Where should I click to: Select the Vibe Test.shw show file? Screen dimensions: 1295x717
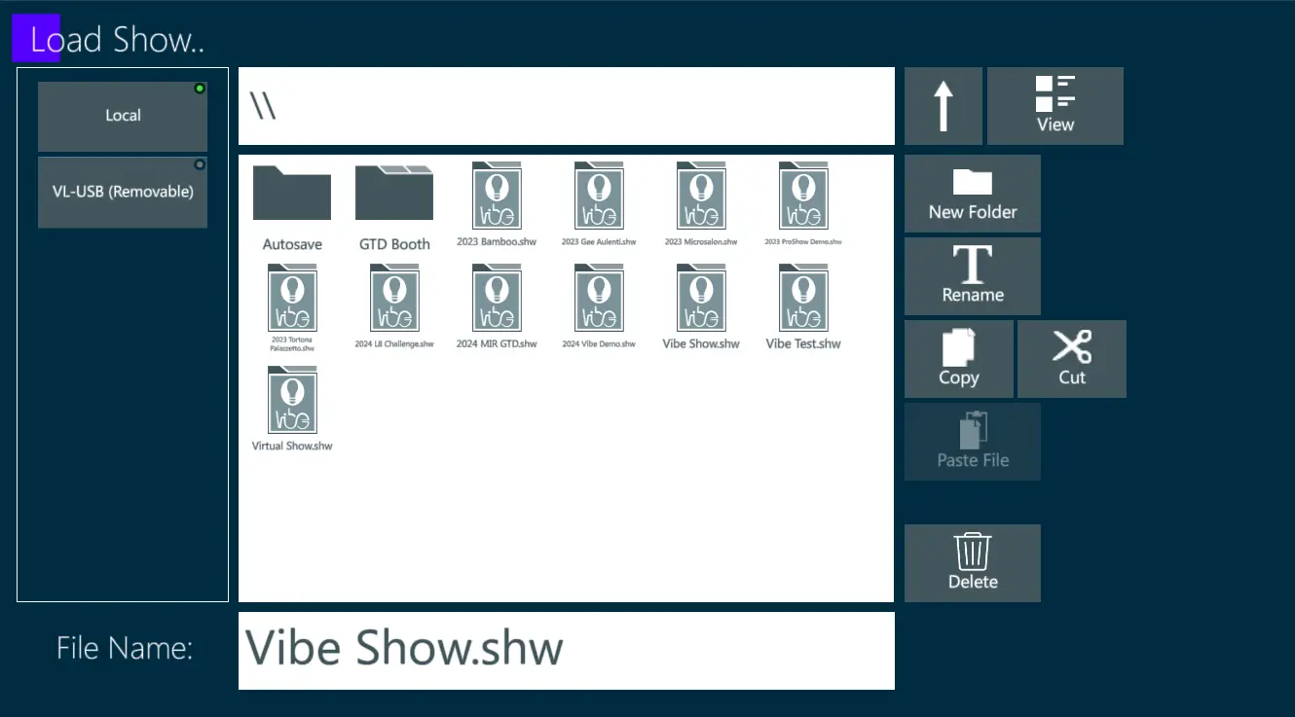coord(803,306)
